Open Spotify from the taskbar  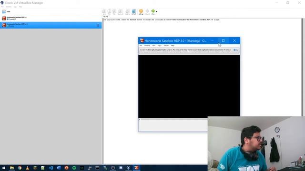tap(74, 168)
